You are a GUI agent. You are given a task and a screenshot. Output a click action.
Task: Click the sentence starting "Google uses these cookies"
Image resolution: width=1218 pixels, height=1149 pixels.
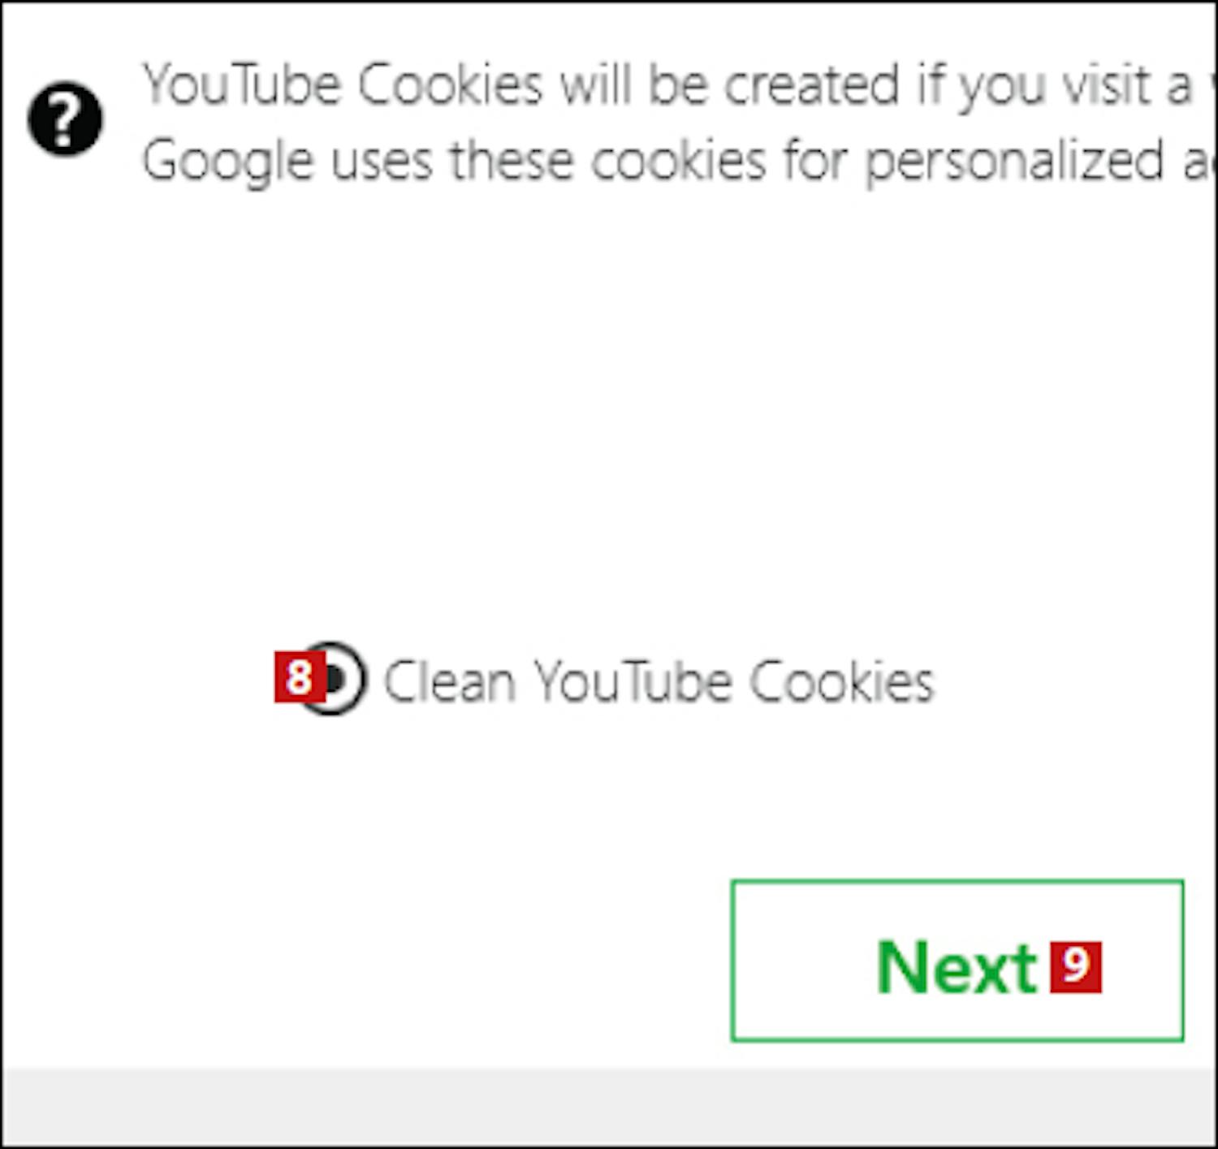(679, 161)
